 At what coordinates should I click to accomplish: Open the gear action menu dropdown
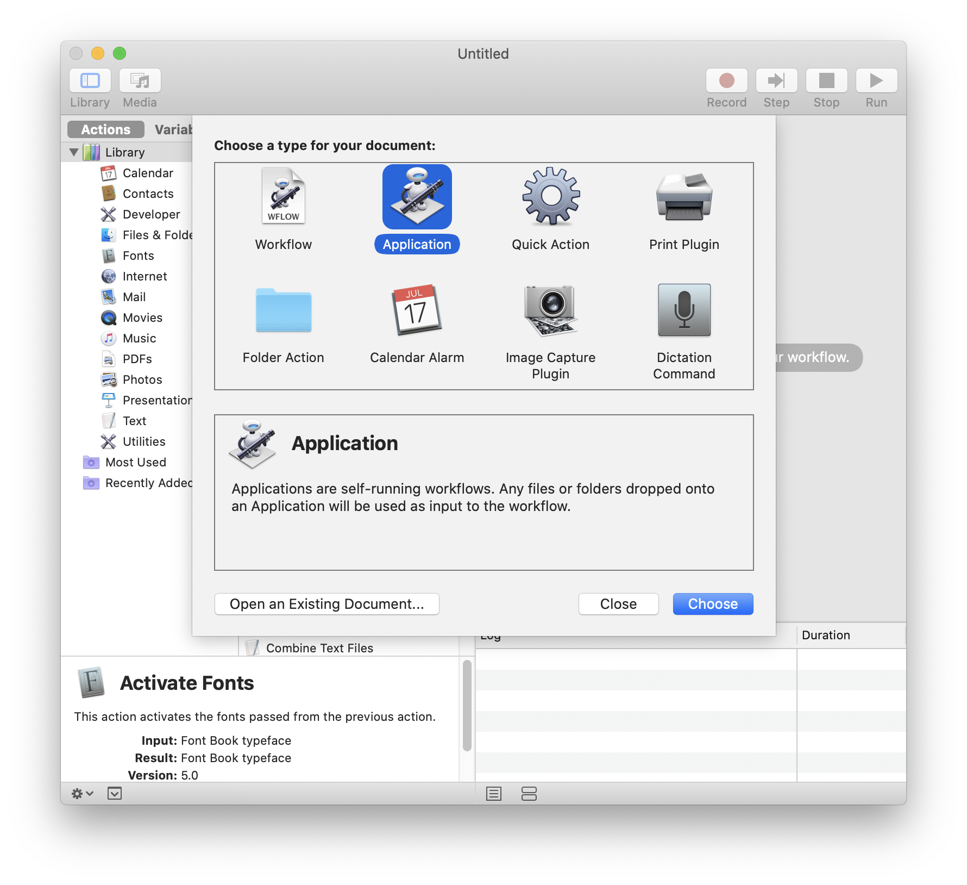(x=83, y=794)
